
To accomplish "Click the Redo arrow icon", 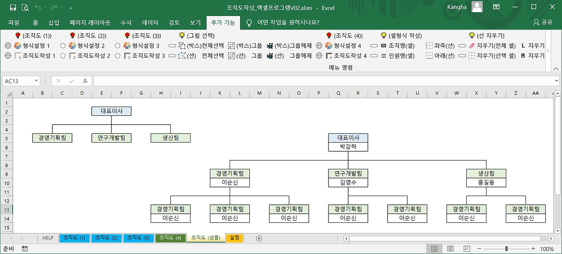I will tap(54, 7).
